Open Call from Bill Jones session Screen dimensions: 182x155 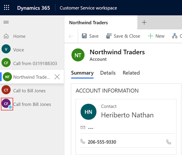(x=32, y=104)
